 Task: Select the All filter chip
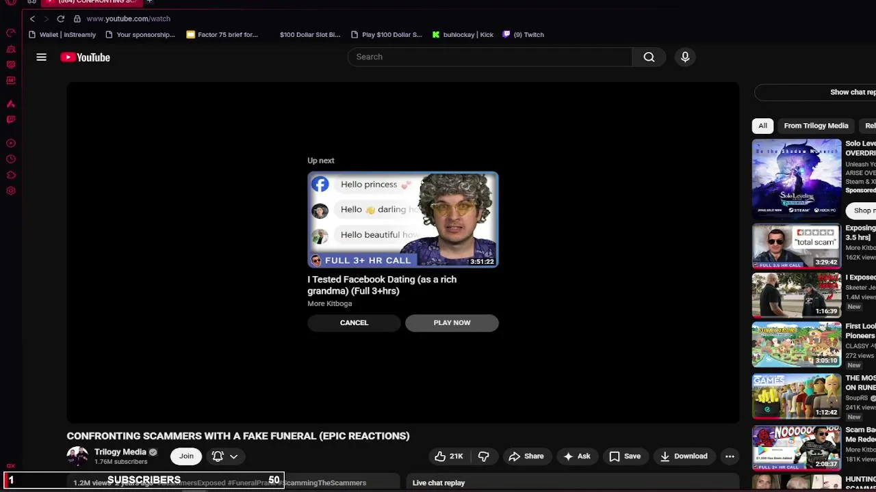(762, 126)
